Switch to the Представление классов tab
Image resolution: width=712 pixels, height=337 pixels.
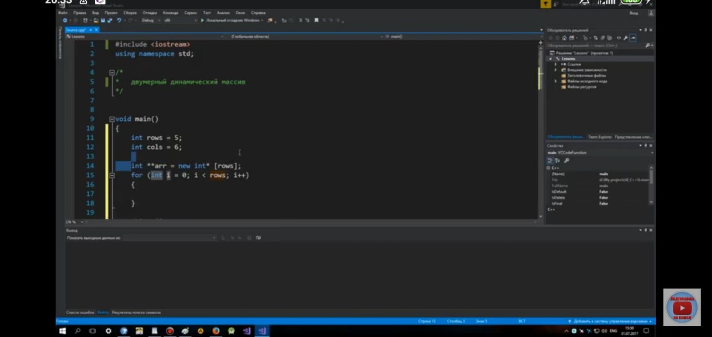[x=633, y=137]
